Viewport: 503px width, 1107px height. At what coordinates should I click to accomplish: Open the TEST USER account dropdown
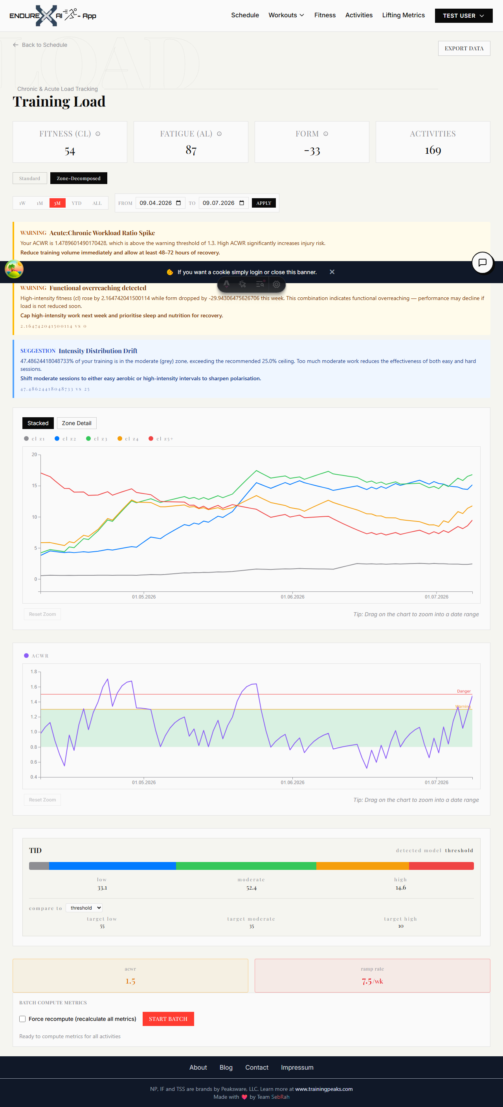pos(463,15)
